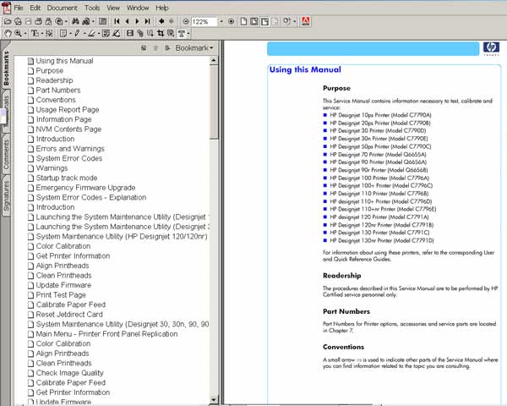Click the red Adobe logo icon
This screenshot has width=507, height=406.
(306, 21)
